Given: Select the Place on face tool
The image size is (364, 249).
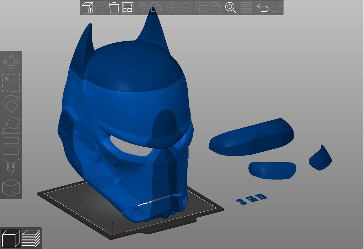Looking at the screenshot, I should (x=11, y=125).
